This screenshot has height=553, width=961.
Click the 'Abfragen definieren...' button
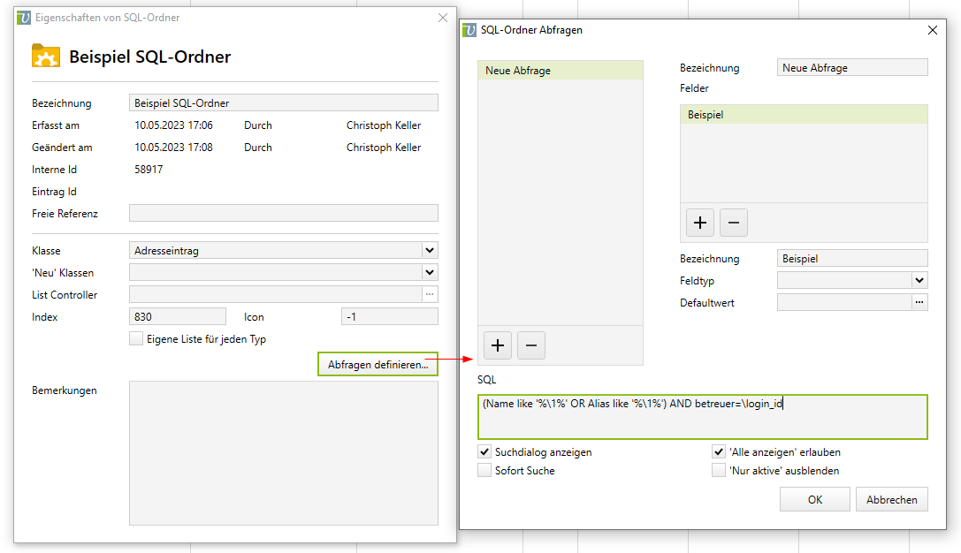click(378, 365)
